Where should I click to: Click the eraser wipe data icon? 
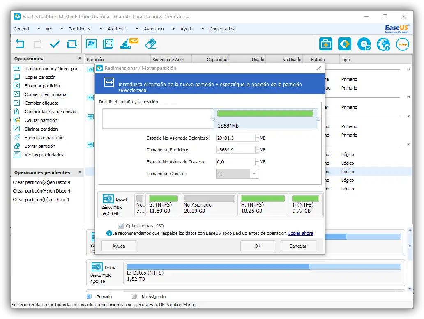coord(151,44)
